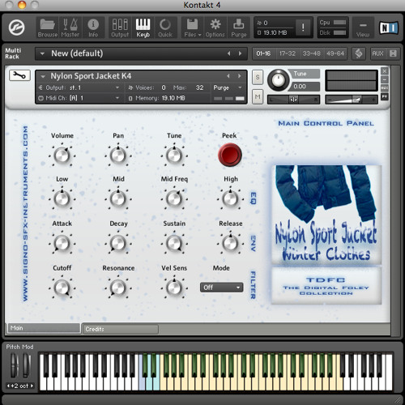Open the Quick load browser
The image size is (405, 405).
pos(165,28)
